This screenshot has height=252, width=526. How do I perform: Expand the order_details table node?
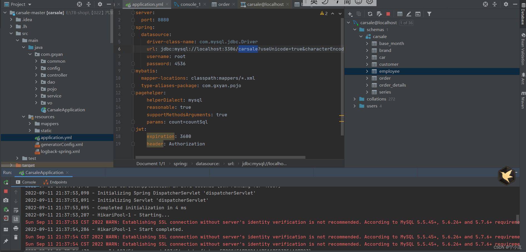[367, 85]
